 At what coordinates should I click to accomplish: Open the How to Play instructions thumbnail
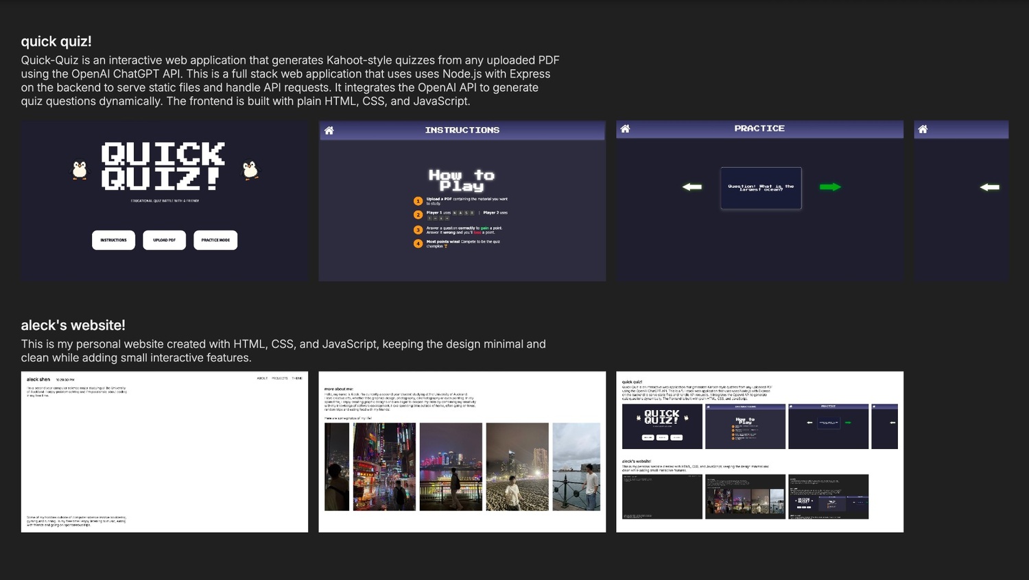tap(462, 201)
